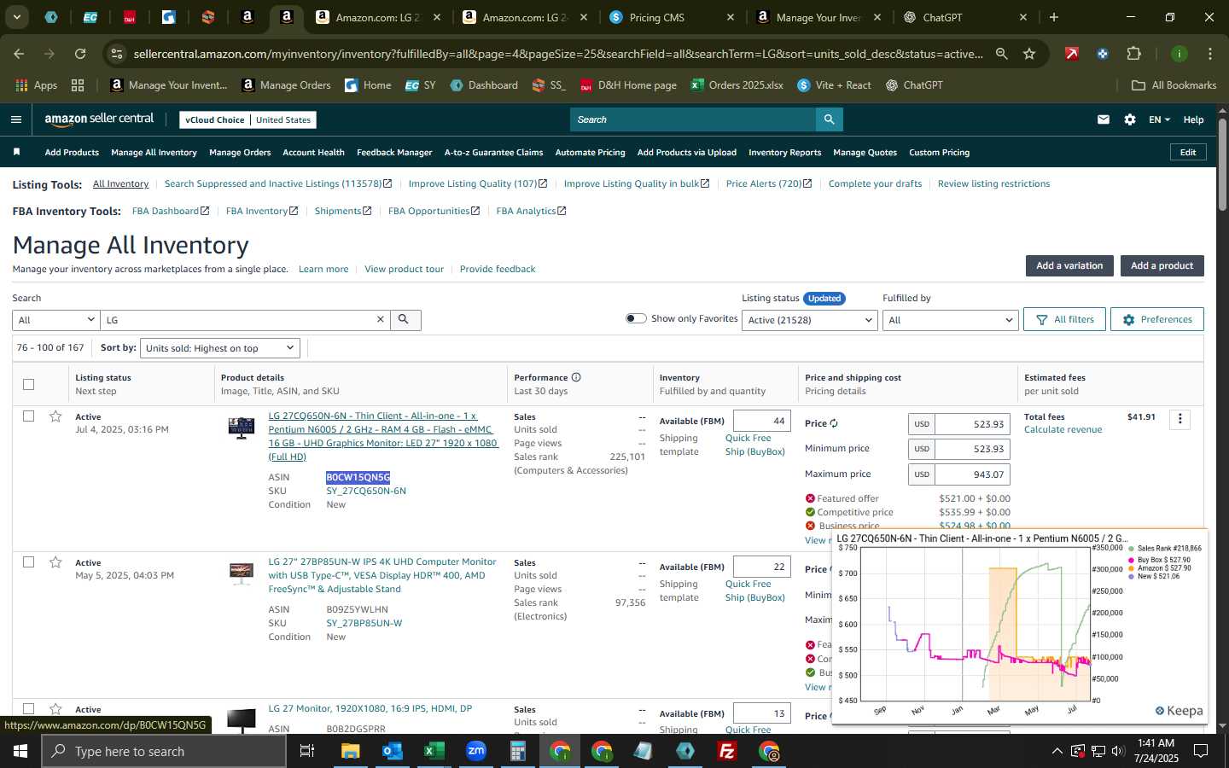Open the Inventory Reports menu item

[x=784, y=152]
